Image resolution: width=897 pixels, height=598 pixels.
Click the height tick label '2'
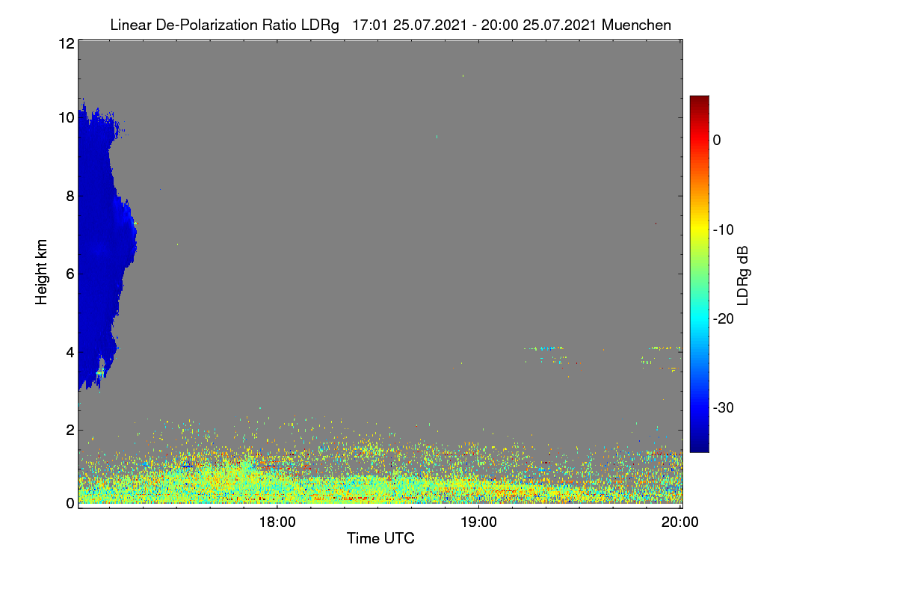pos(70,430)
